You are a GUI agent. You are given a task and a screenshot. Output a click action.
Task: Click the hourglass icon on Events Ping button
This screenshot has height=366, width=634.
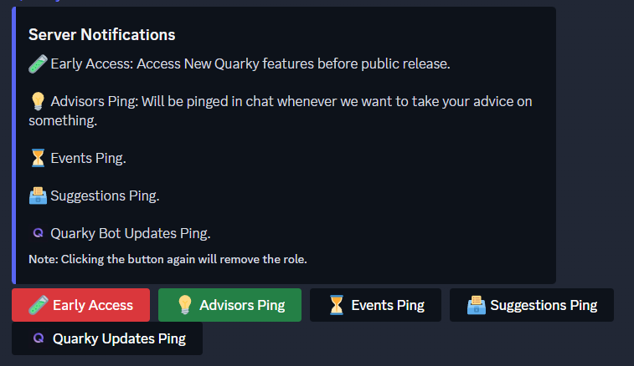coord(336,305)
